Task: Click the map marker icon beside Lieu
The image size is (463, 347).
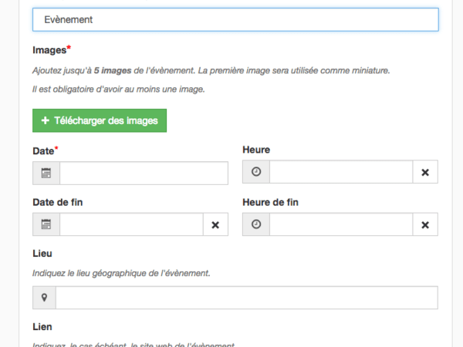Action: point(44,298)
